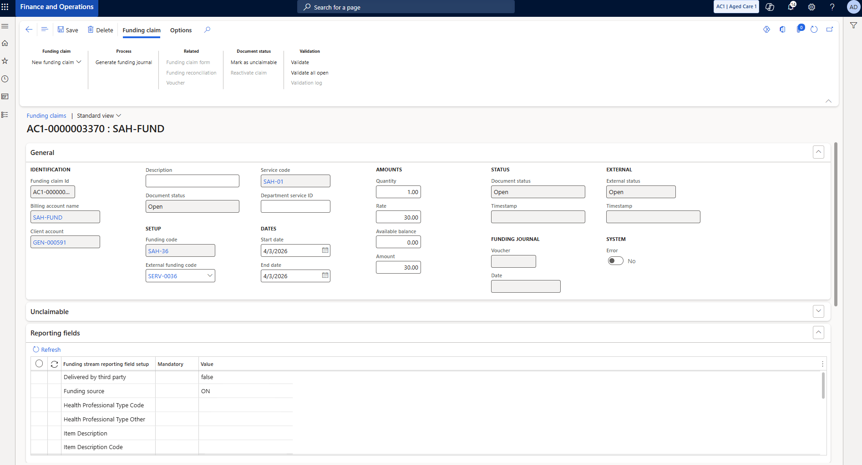Click the reporting grid vertical scrollbar
Image resolution: width=862 pixels, height=465 pixels.
(823, 385)
